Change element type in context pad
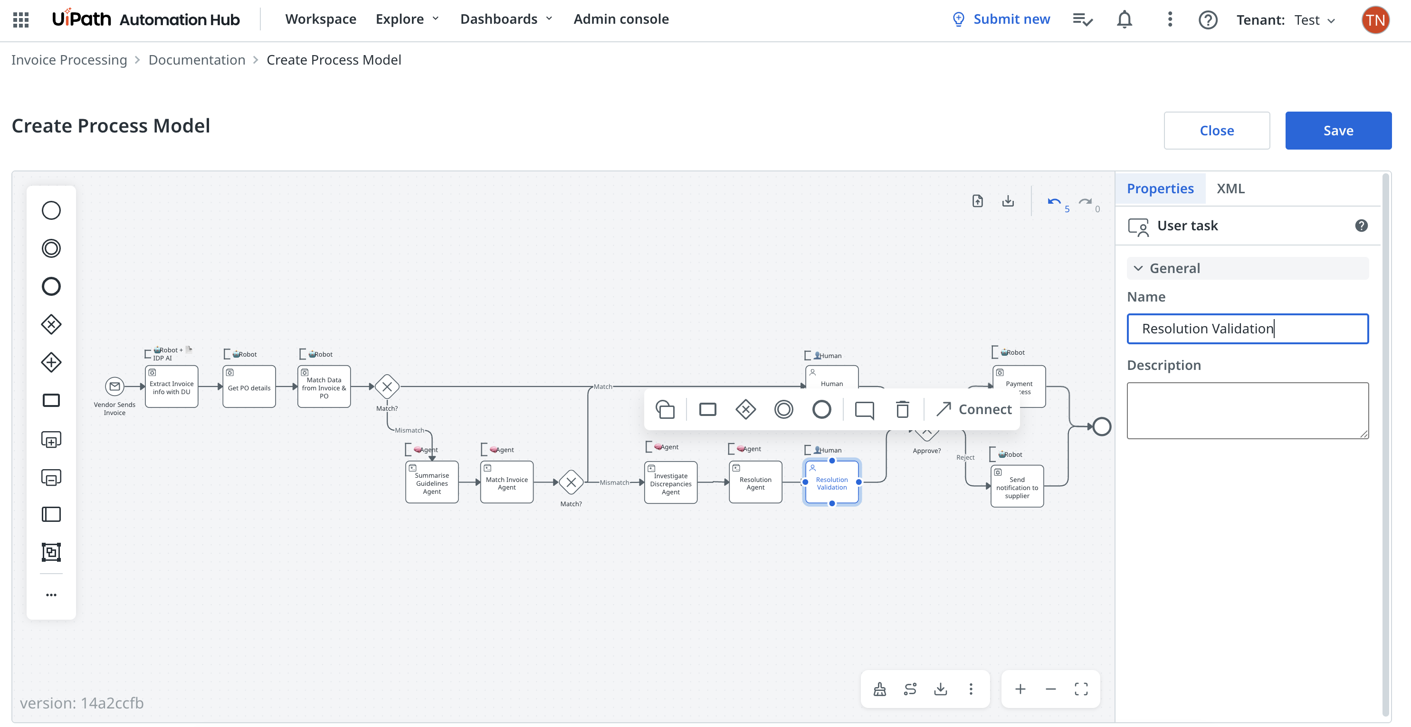1411x727 pixels. click(665, 409)
